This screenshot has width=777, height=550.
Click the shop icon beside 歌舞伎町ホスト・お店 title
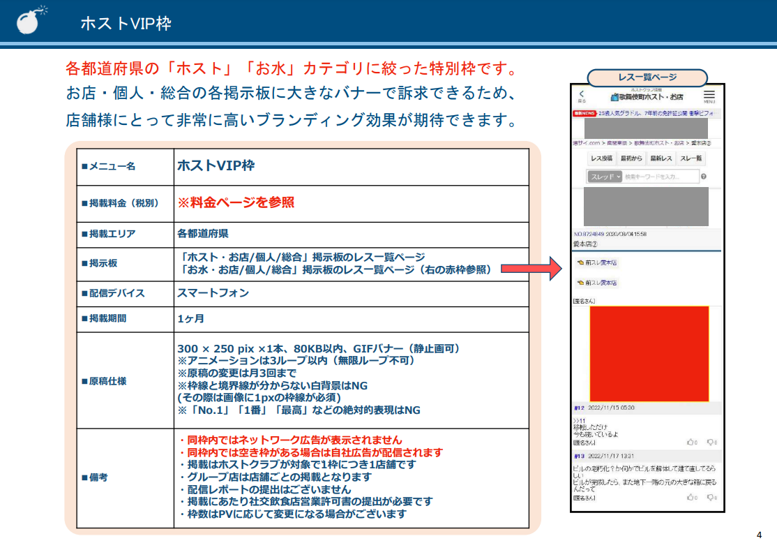coord(614,97)
